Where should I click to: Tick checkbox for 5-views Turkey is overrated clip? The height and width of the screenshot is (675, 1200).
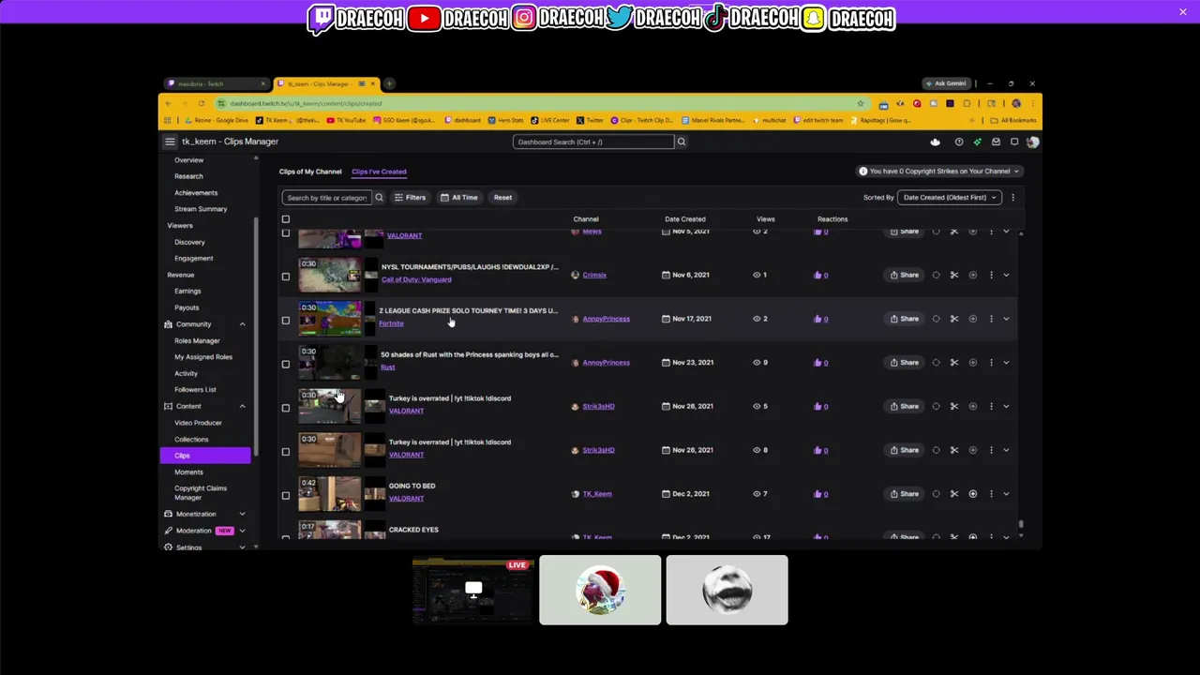(x=286, y=408)
